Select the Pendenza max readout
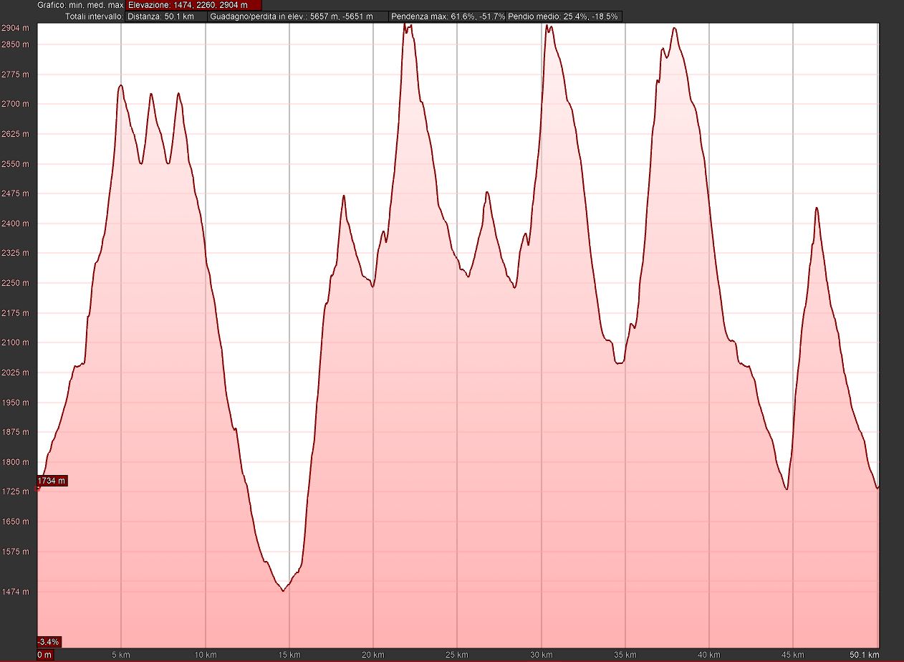This screenshot has width=904, height=662. click(447, 16)
